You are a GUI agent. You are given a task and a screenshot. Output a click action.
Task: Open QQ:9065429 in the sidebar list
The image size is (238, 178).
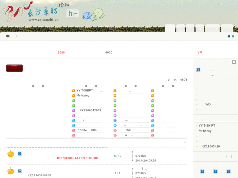211,146
